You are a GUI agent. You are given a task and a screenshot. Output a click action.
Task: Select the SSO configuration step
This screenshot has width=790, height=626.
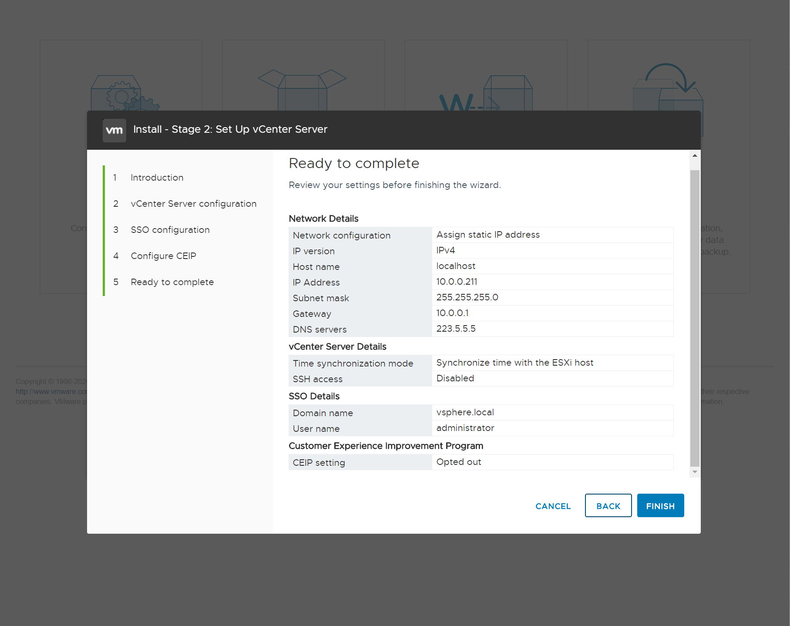tap(170, 230)
